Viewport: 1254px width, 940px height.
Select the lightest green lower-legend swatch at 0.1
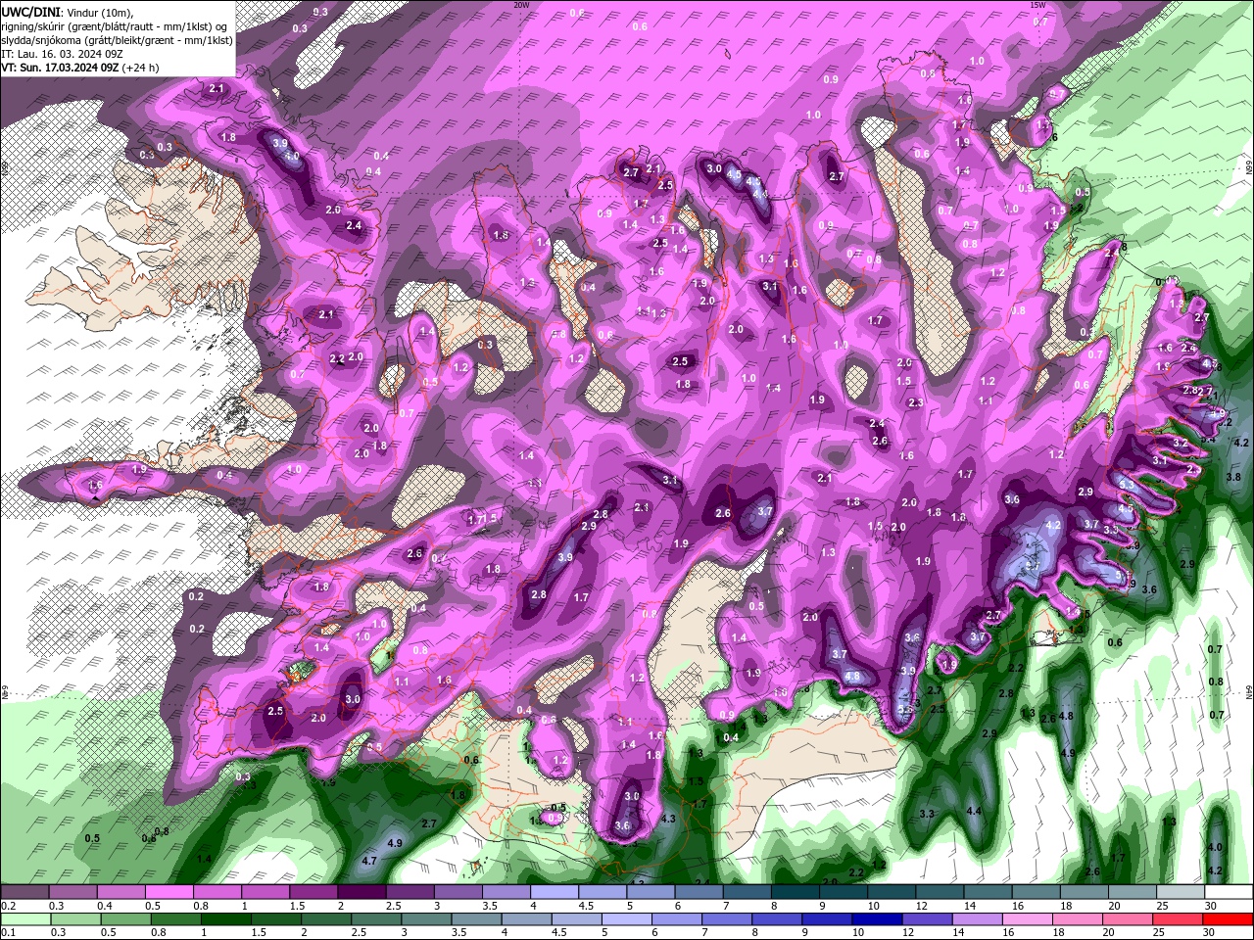pos(25,918)
